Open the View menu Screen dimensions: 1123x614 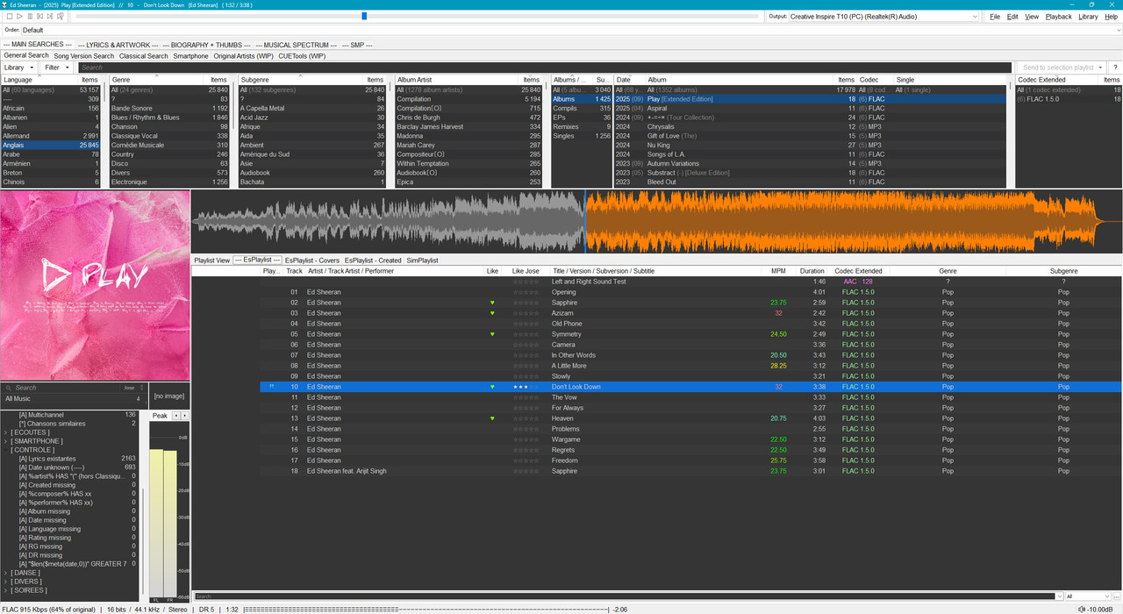[x=1032, y=17]
